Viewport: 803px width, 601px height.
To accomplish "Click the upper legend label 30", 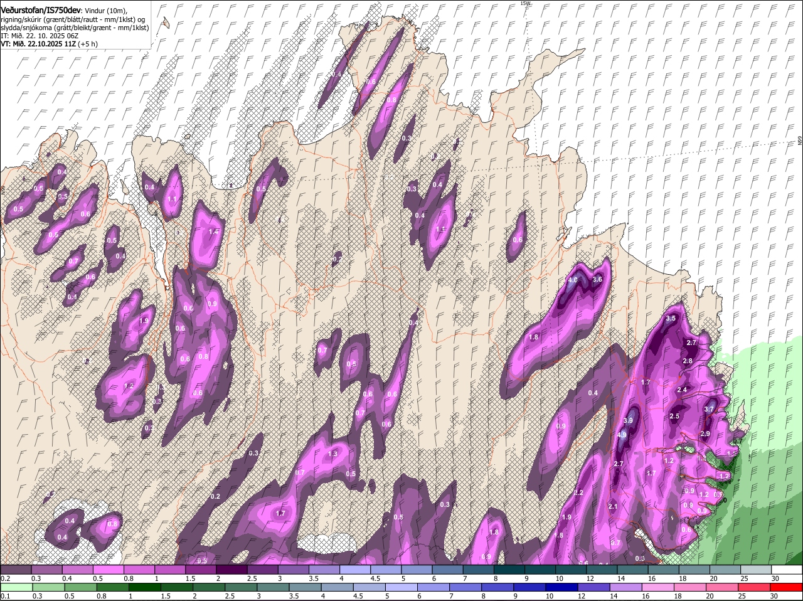I will 775,578.
